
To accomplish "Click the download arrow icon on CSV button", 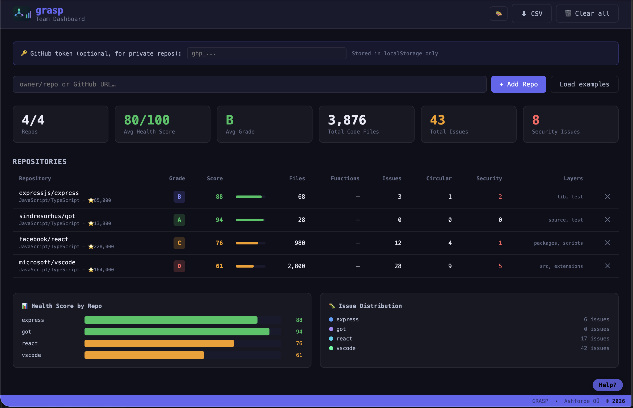I will coord(524,14).
